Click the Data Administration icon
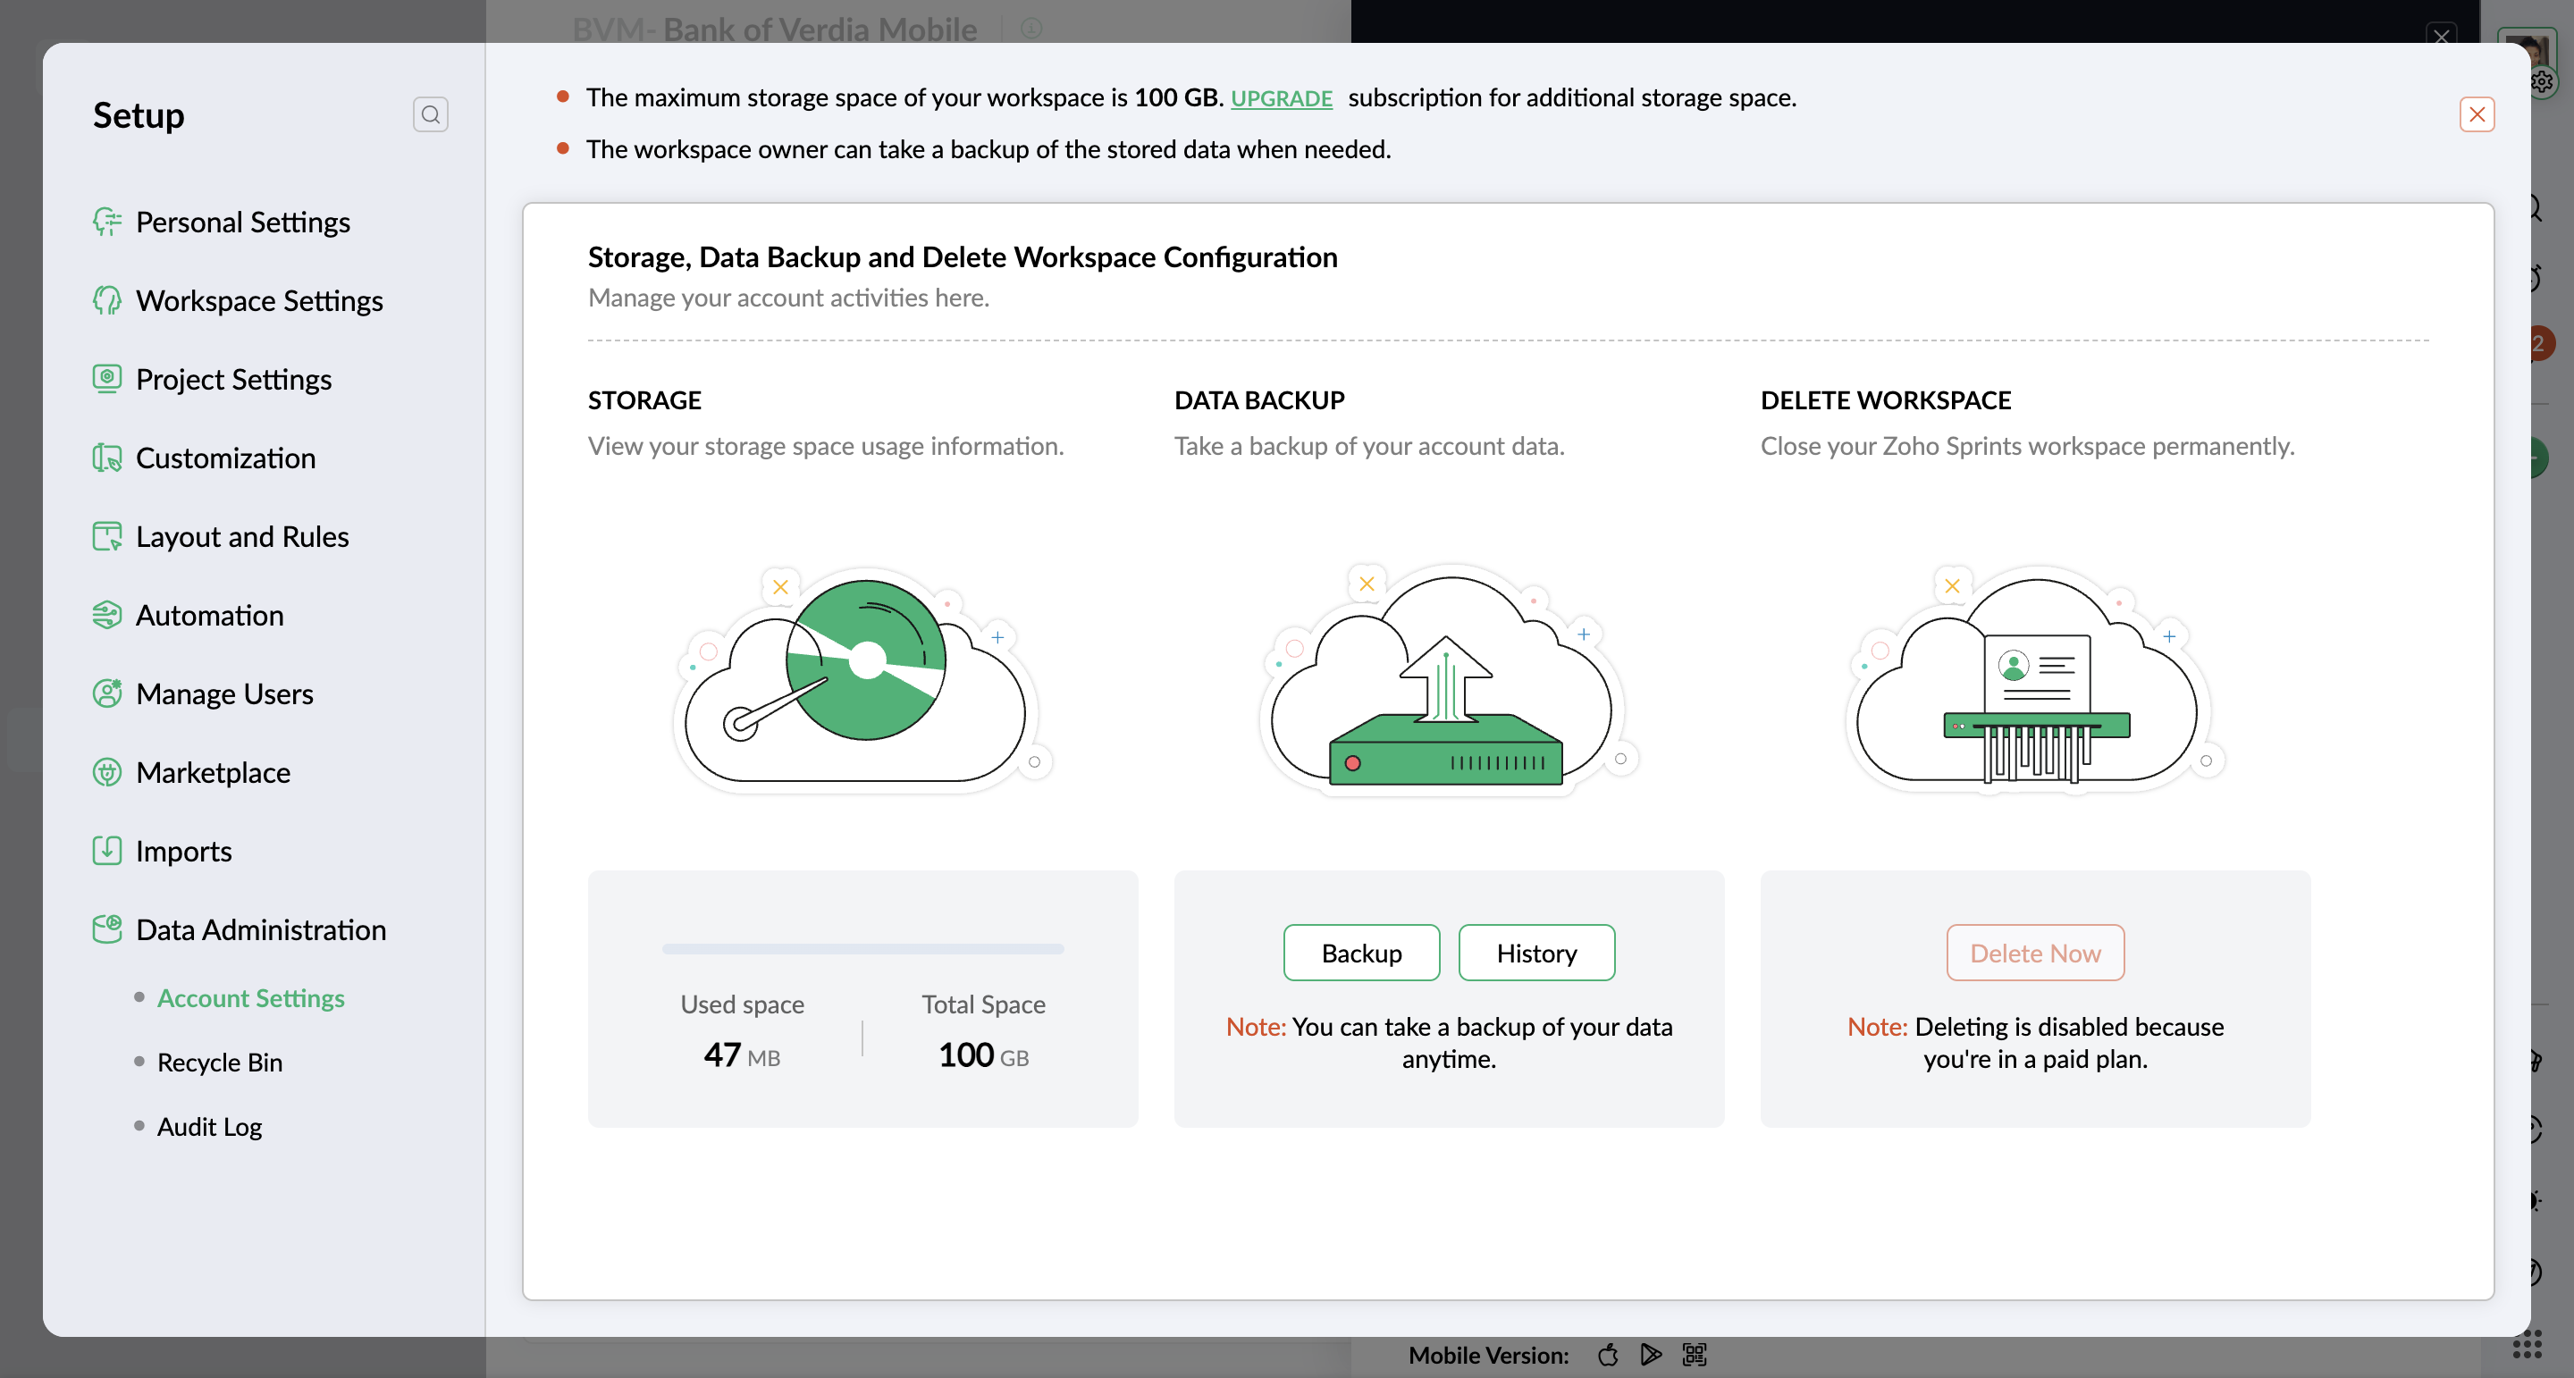 click(x=107, y=928)
